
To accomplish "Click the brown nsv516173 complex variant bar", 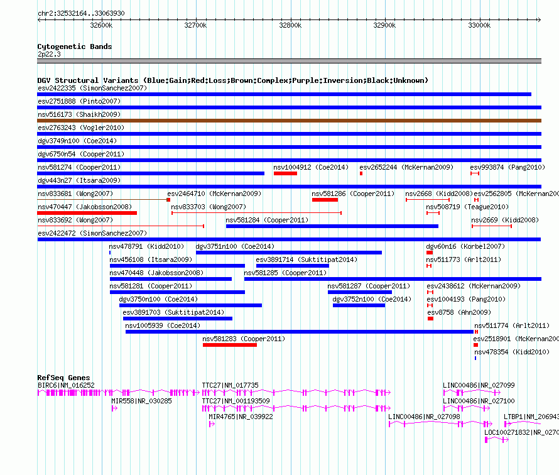I will click(x=289, y=121).
